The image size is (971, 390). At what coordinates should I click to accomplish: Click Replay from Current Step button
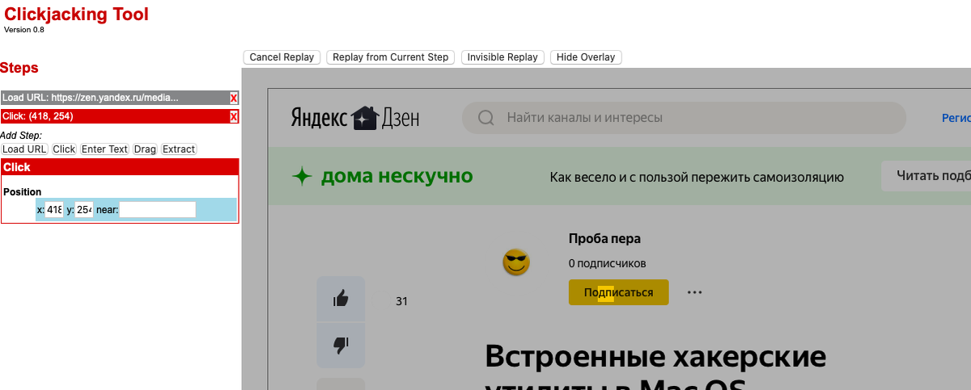pyautogui.click(x=391, y=57)
